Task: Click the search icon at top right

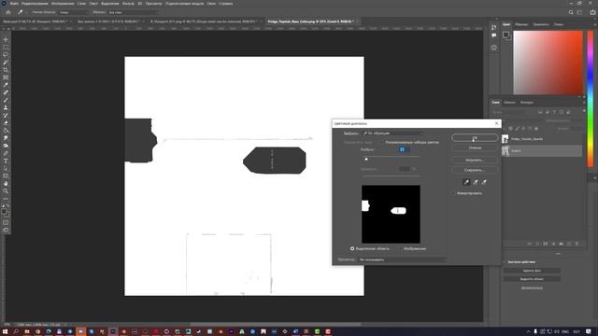Action: point(571,12)
